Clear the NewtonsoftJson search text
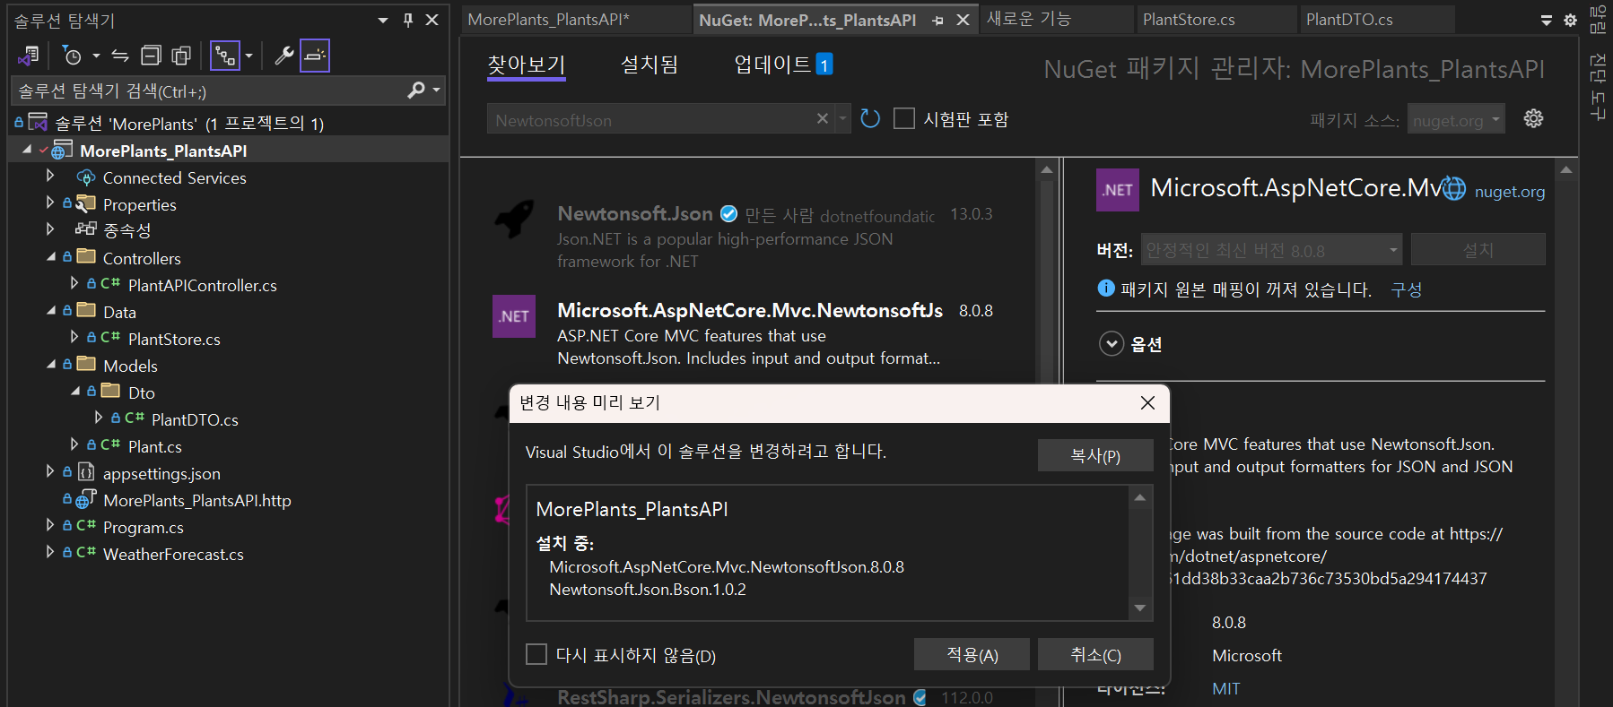The height and width of the screenshot is (707, 1613). pyautogui.click(x=823, y=118)
